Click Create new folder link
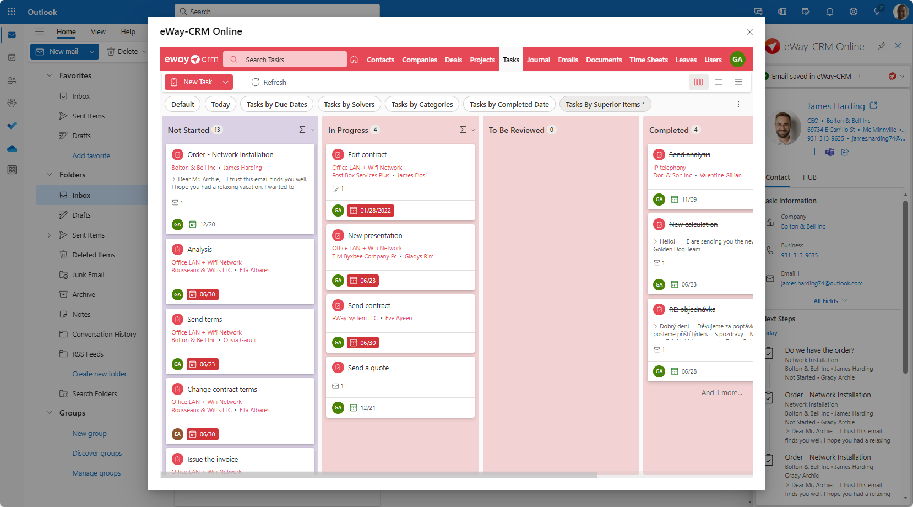This screenshot has height=507, width=913. click(100, 374)
